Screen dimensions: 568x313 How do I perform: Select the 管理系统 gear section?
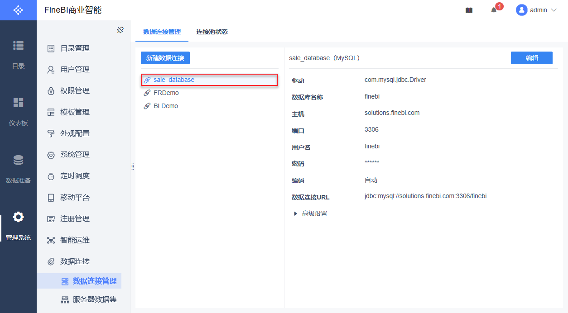18,226
